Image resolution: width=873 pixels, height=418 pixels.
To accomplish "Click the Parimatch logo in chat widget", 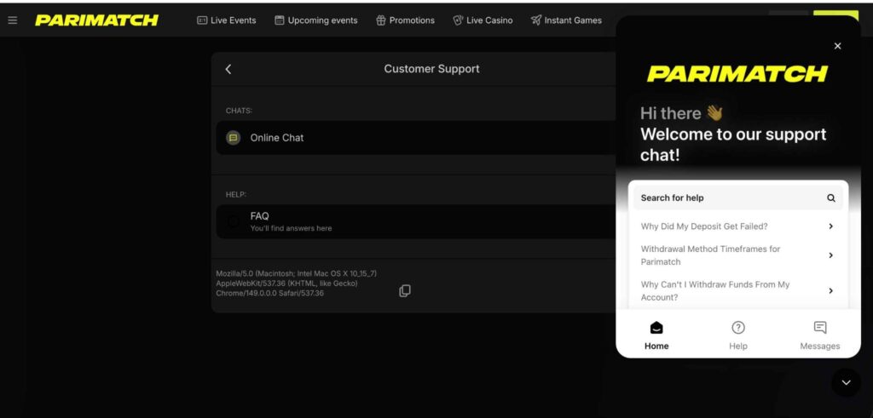I will pyautogui.click(x=737, y=74).
